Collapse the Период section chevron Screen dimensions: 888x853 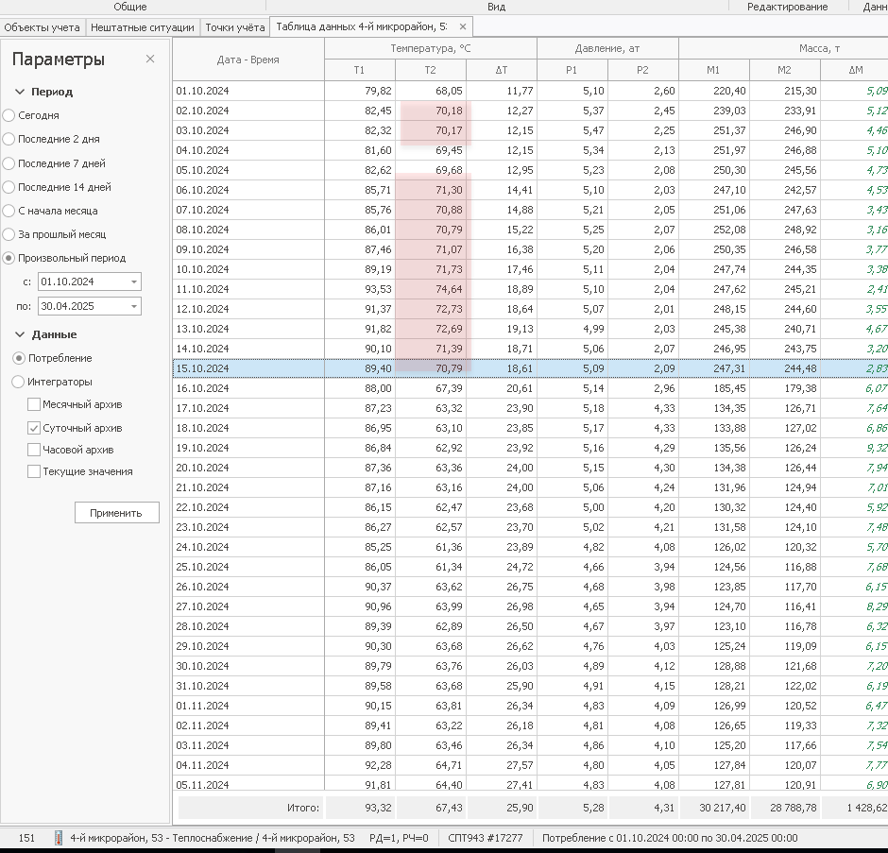pyautogui.click(x=20, y=93)
